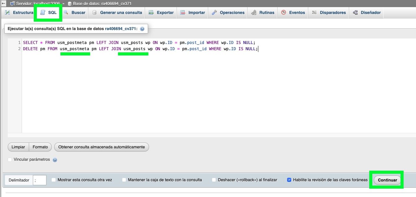The width and height of the screenshot is (416, 197).
Task: Click the Limpiar button
Action: coord(18,147)
